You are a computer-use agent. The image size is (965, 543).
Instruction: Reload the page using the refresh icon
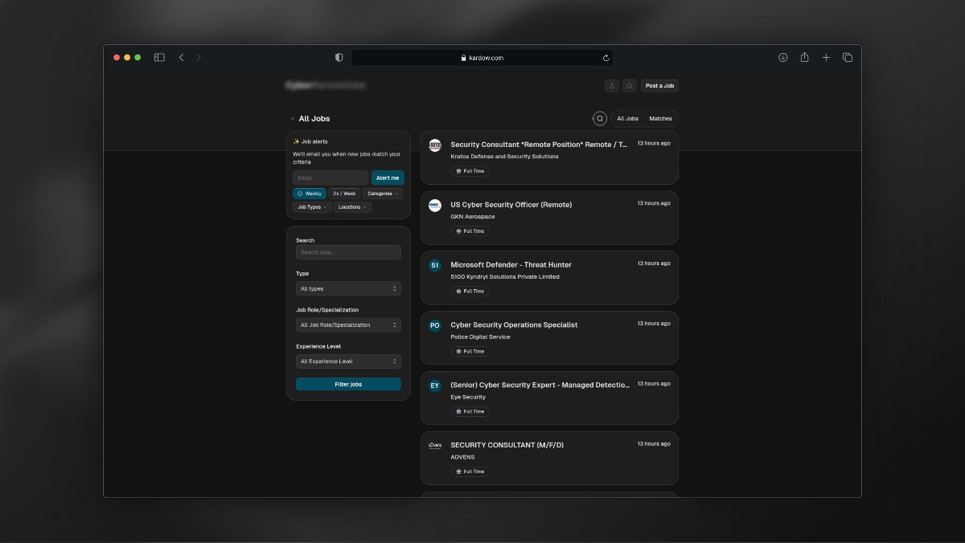606,58
